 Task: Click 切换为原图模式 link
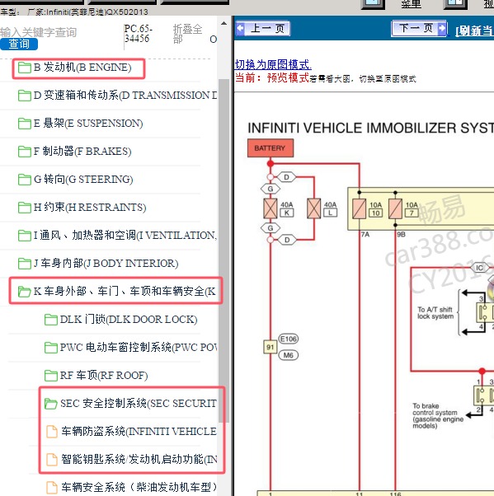(x=273, y=64)
